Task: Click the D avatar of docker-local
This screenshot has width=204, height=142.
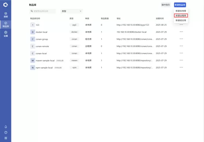Action: (x=33, y=32)
